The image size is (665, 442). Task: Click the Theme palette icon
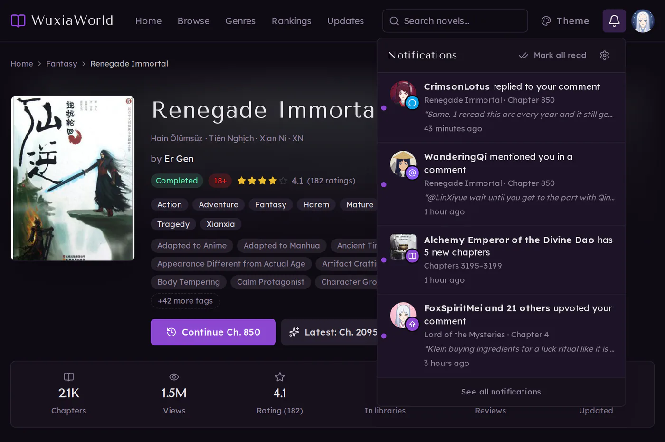tap(546, 21)
